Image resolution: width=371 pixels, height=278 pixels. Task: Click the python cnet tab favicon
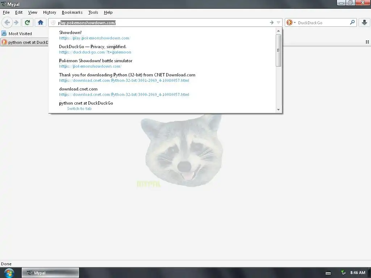click(x=4, y=42)
